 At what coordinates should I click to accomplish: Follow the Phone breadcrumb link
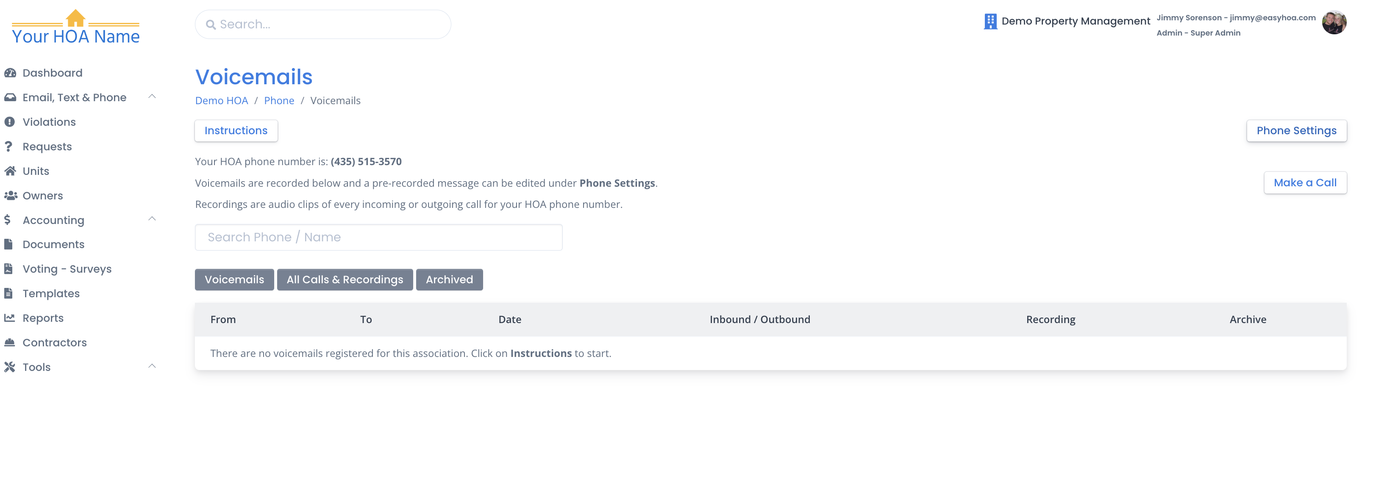coord(279,101)
